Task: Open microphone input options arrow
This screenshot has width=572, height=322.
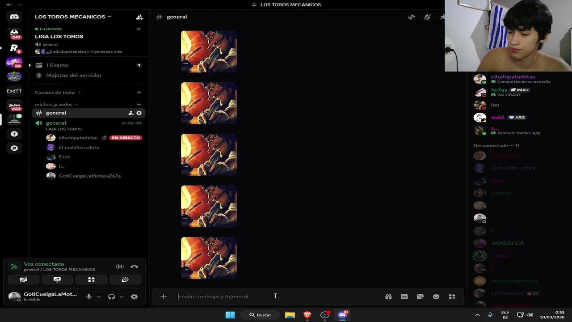Action: tap(99, 297)
